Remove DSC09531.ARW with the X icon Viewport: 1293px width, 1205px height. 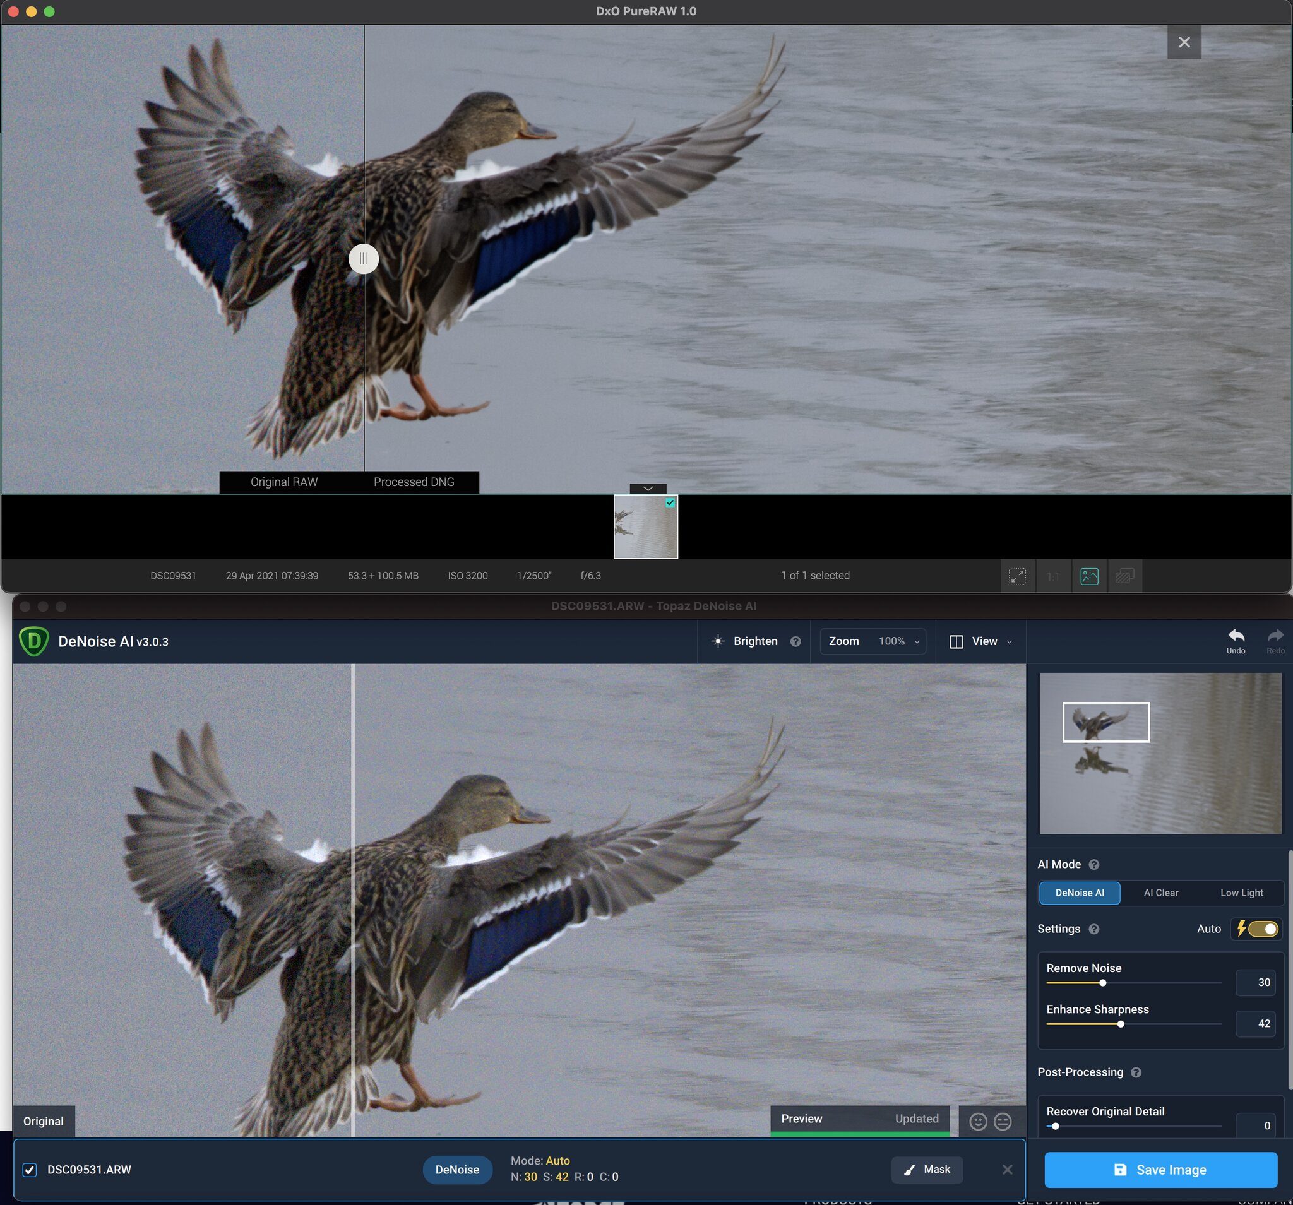(1007, 1169)
